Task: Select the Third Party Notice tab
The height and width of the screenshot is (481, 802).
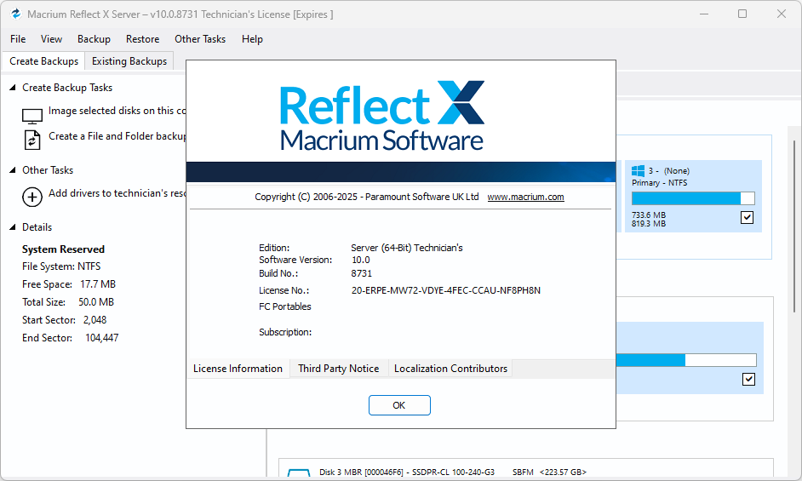Action: pos(339,369)
